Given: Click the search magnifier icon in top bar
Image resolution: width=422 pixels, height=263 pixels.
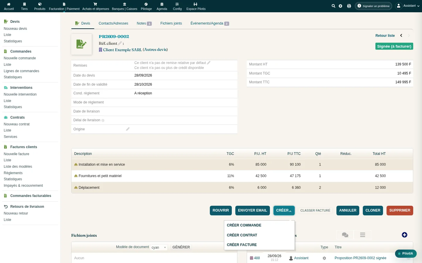Looking at the screenshot, I should click(333, 6).
